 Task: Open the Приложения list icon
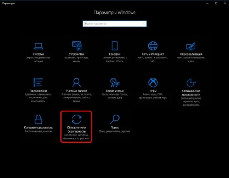pos(38,82)
